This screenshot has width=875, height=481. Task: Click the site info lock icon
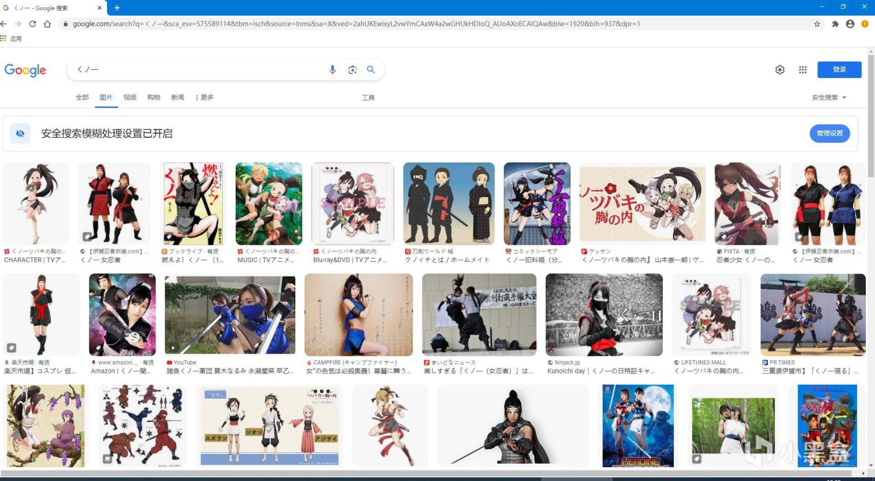coord(65,24)
